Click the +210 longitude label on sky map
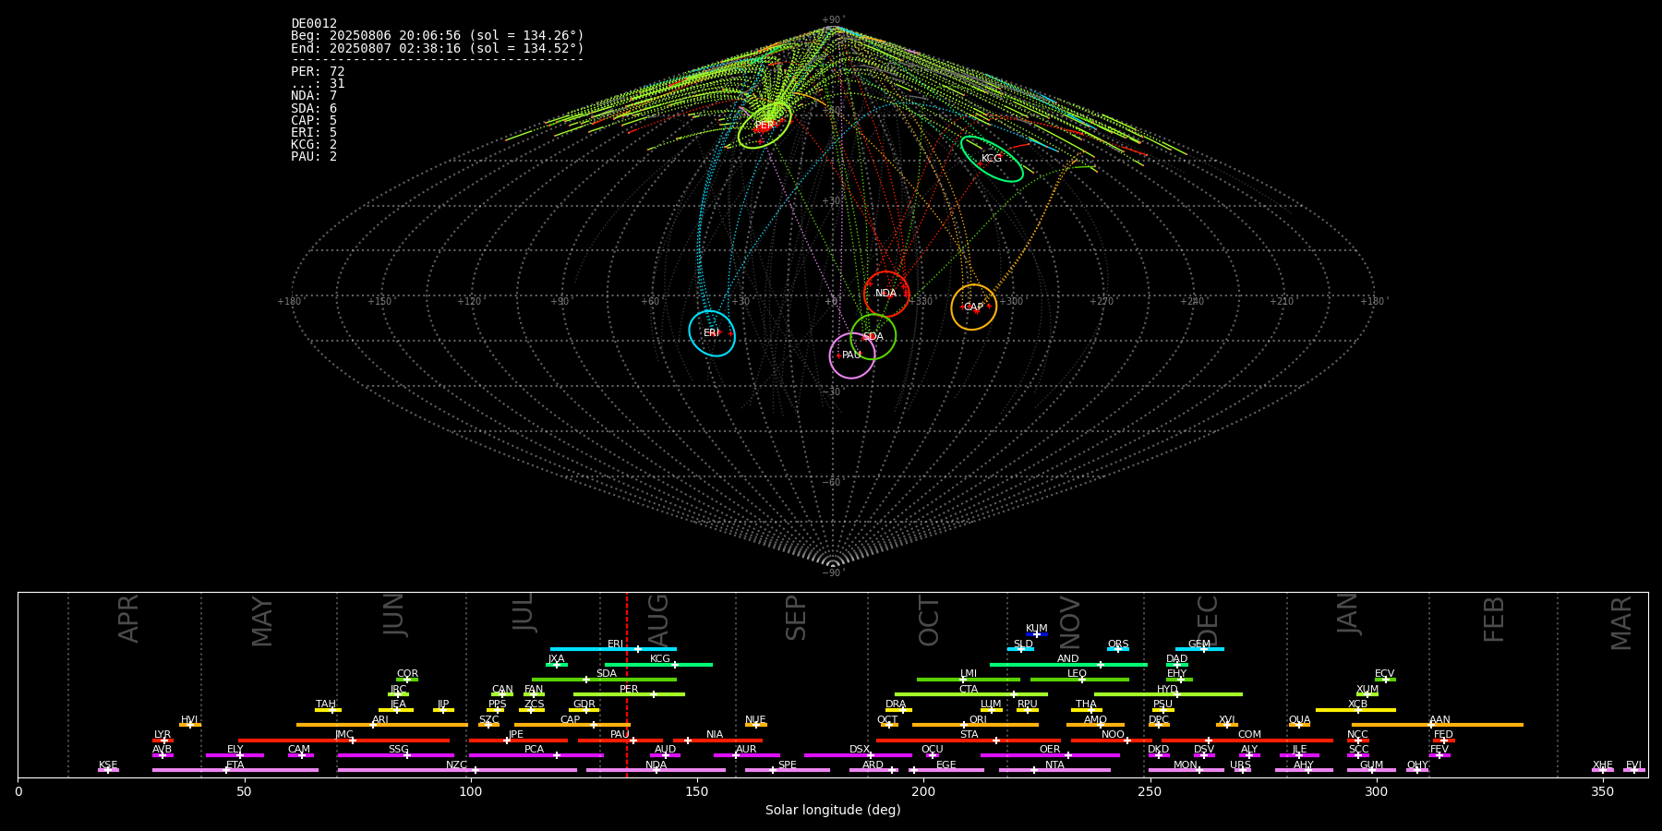This screenshot has width=1662, height=831. click(1282, 302)
